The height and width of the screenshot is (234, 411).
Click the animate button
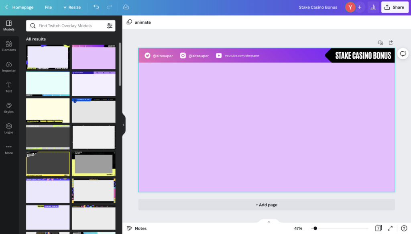click(x=139, y=22)
